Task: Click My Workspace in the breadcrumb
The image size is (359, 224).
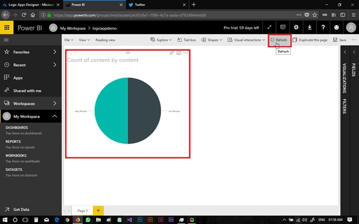Action: tap(73, 28)
